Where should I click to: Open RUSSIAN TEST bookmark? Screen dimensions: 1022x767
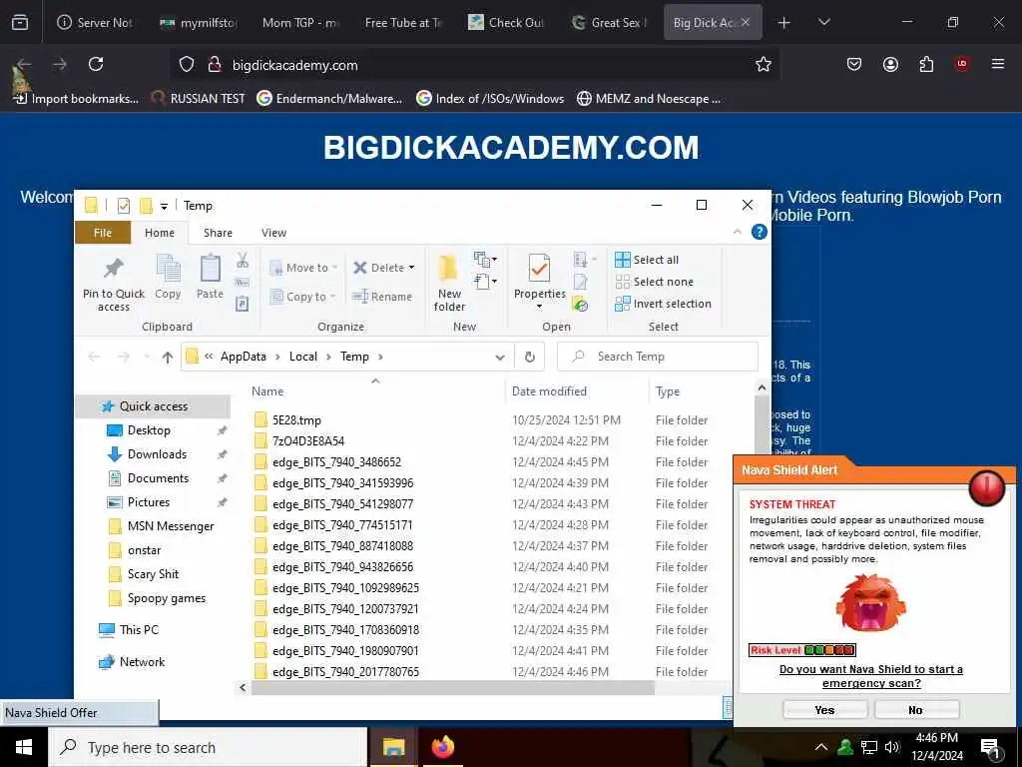point(199,99)
